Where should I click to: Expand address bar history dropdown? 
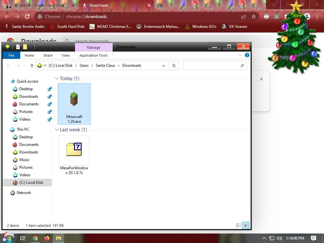164,66
